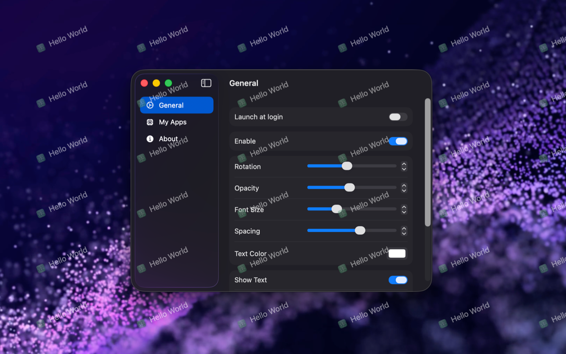566x354 pixels.
Task: Decrease Spacing with stepper down arrow
Action: coord(404,234)
